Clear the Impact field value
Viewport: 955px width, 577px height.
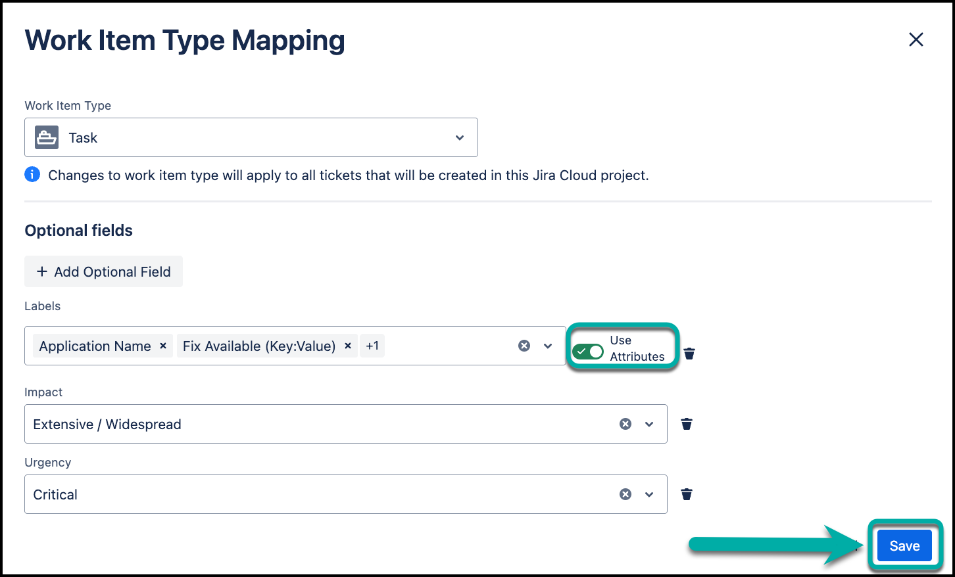pyautogui.click(x=625, y=424)
